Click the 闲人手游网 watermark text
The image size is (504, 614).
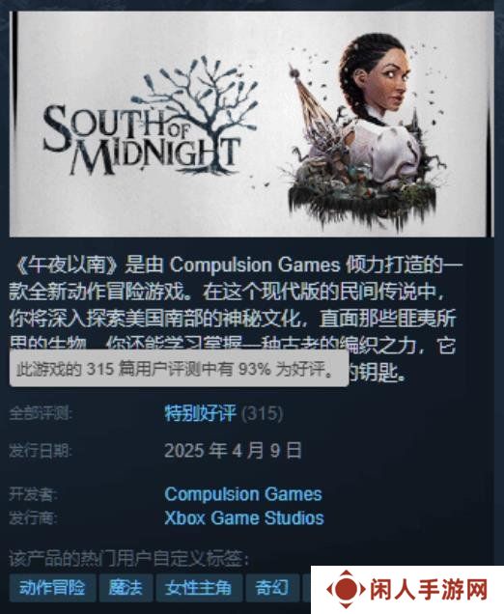(x=429, y=589)
